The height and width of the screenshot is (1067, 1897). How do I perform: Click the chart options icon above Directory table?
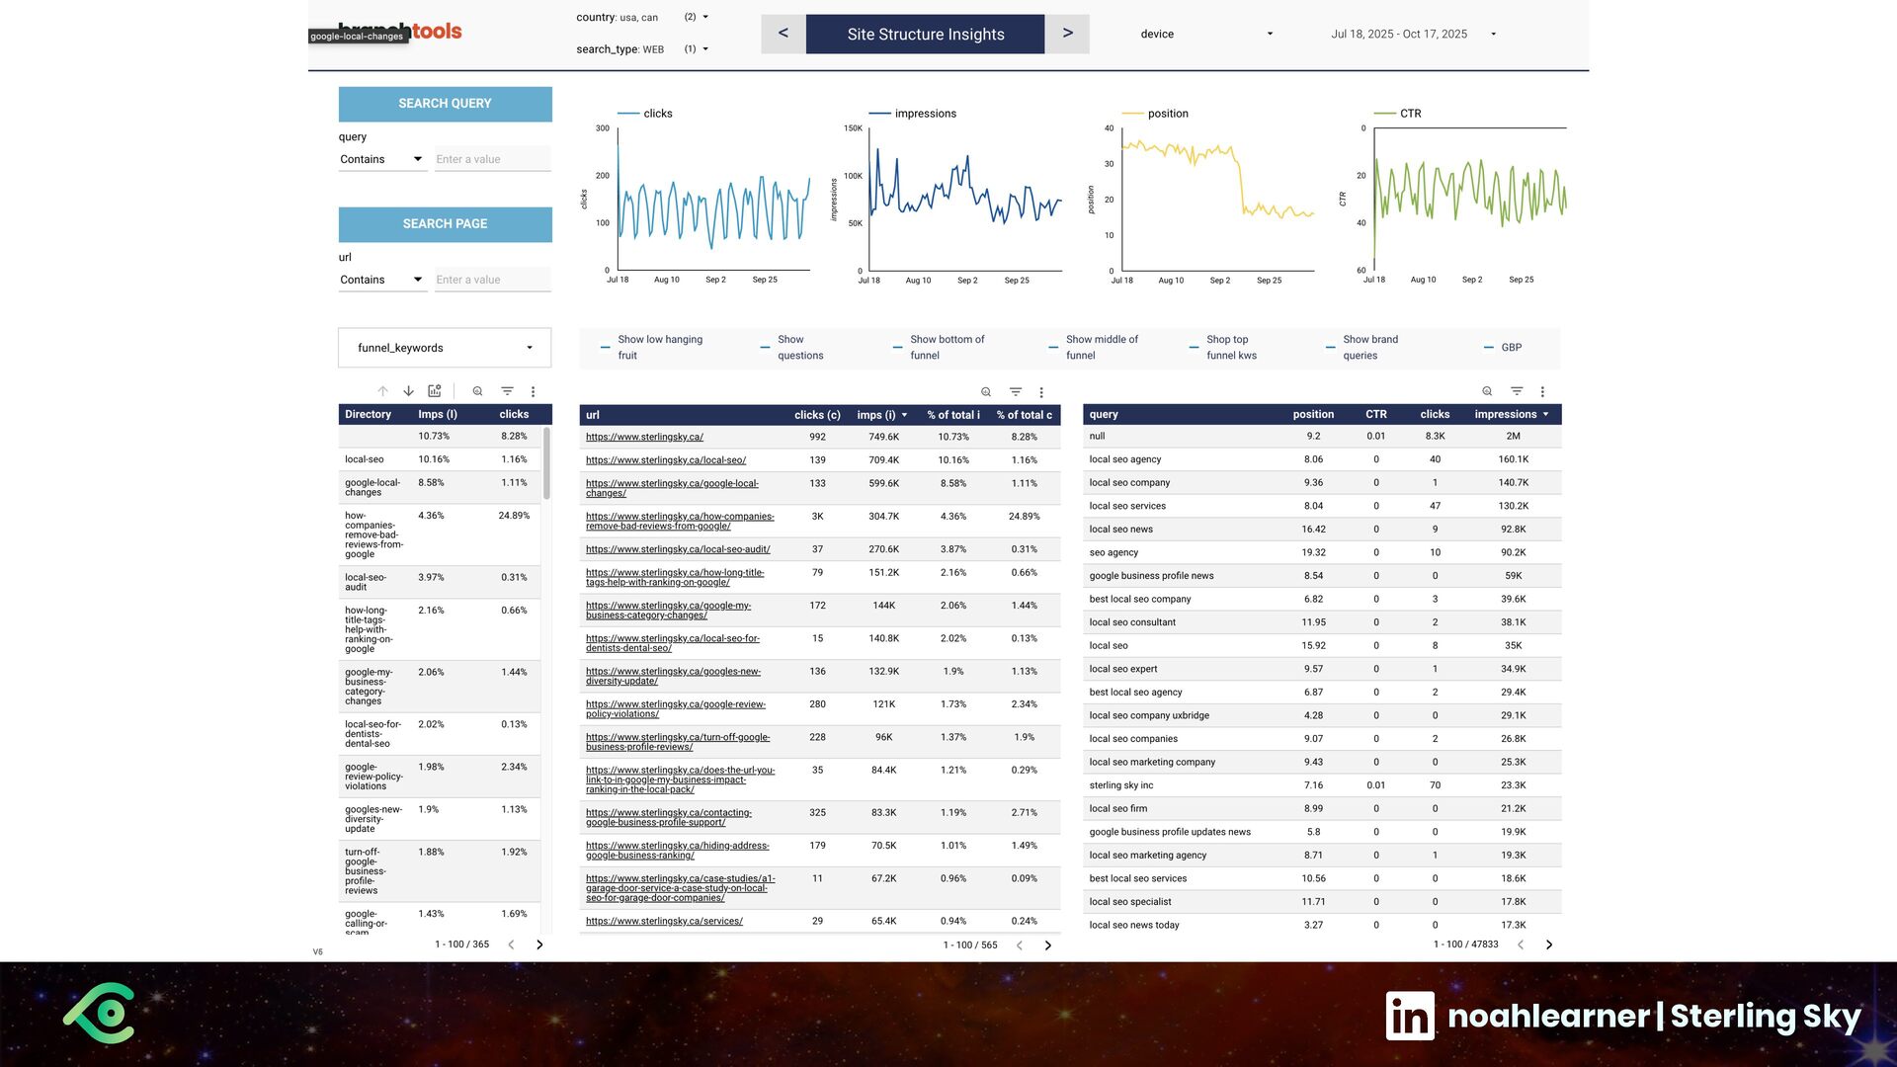click(x=435, y=391)
